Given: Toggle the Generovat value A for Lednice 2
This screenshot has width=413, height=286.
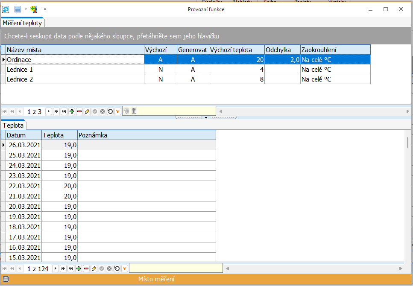Looking at the screenshot, I should 193,79.
